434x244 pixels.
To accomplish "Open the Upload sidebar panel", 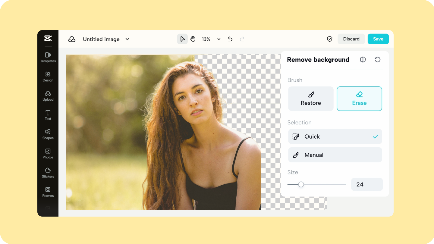I will [48, 96].
